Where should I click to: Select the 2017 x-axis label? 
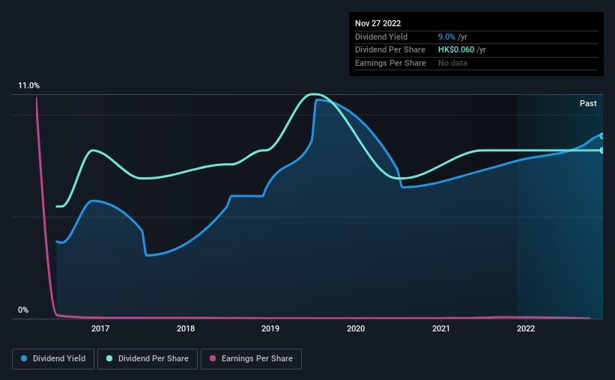(100, 328)
